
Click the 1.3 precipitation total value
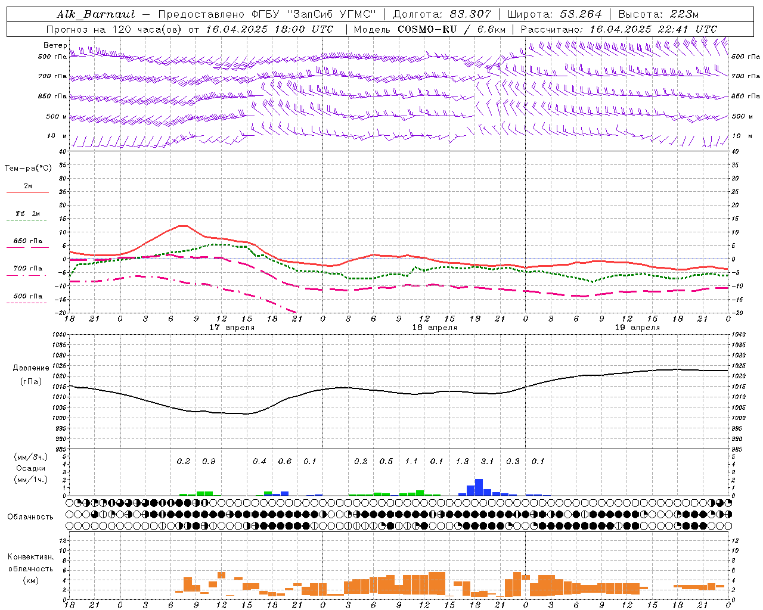(x=462, y=461)
